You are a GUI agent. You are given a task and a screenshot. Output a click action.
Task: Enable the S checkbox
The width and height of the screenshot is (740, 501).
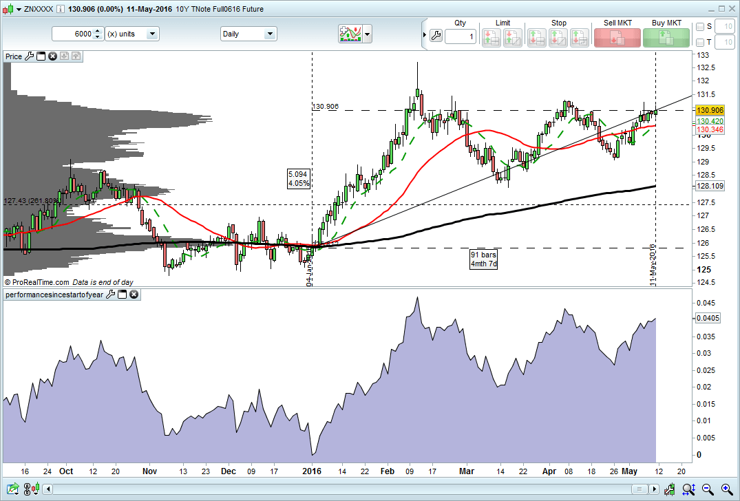pos(700,27)
